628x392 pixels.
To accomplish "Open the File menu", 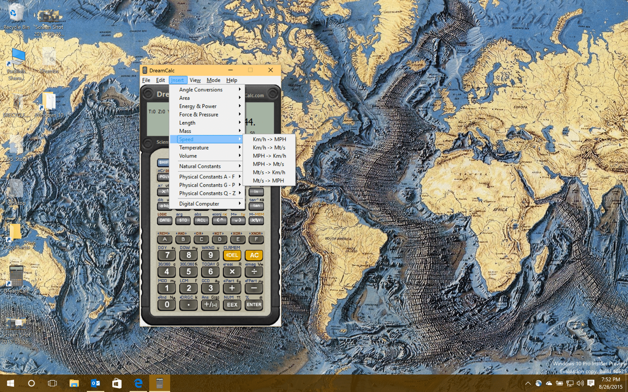I will 146,80.
